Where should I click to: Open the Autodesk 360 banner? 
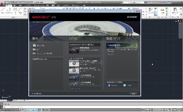[x=122, y=46]
